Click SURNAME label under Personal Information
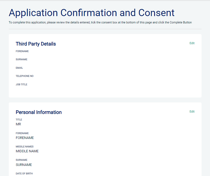Image resolution: width=210 pixels, height=176 pixels. [22, 160]
